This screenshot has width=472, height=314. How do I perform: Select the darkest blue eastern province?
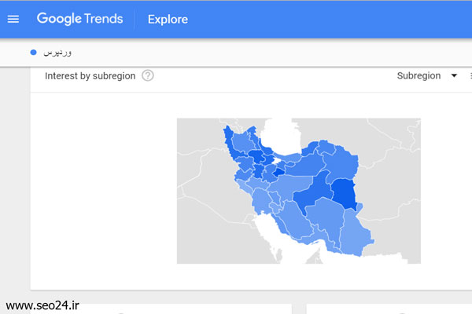[344, 193]
